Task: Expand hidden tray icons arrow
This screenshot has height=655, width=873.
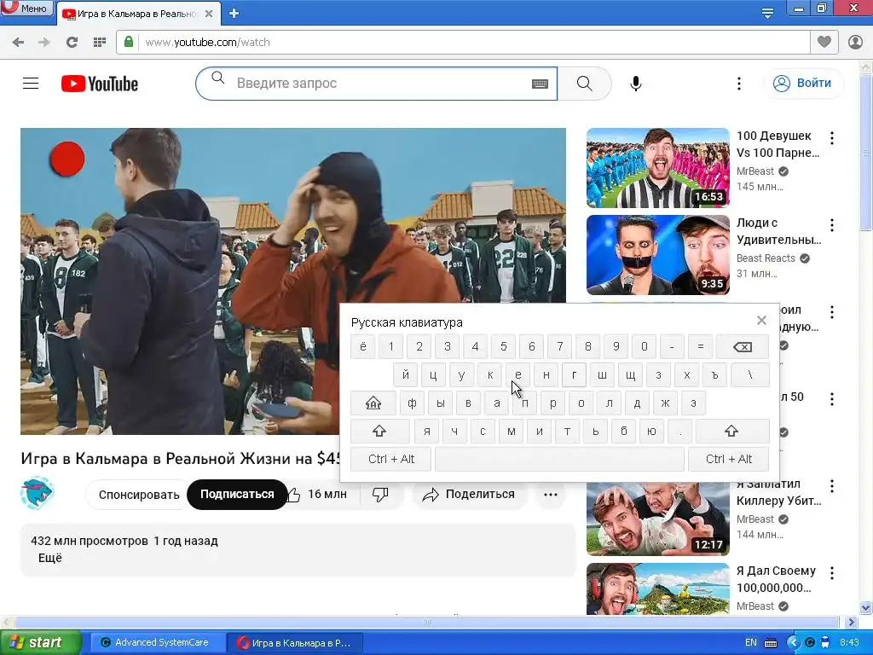Action: (x=793, y=643)
